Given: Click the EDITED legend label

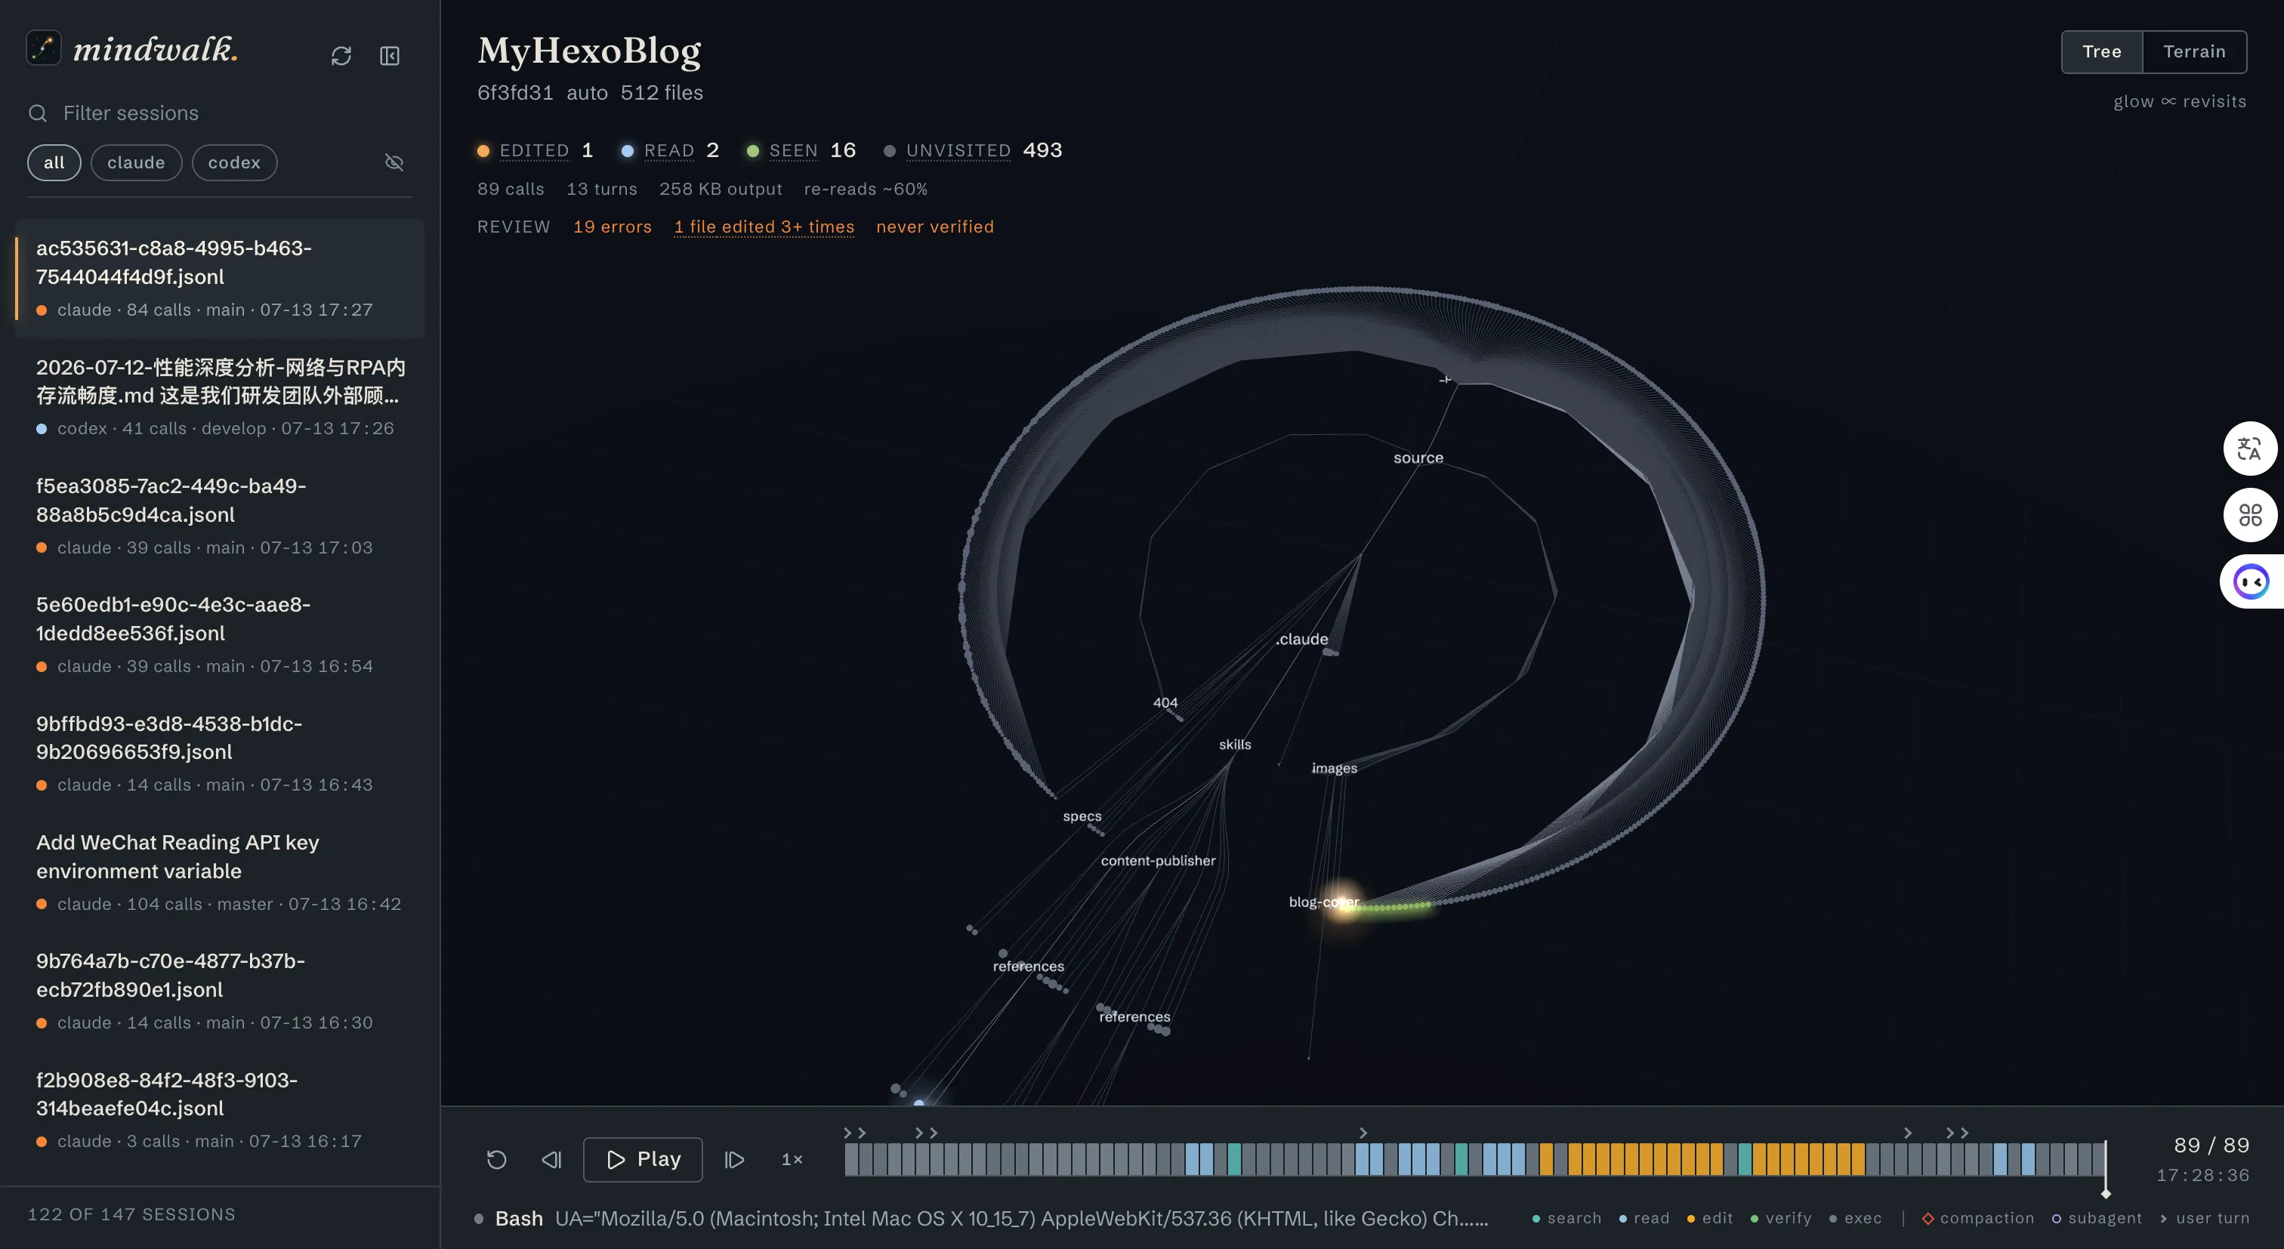Looking at the screenshot, I should [x=534, y=151].
